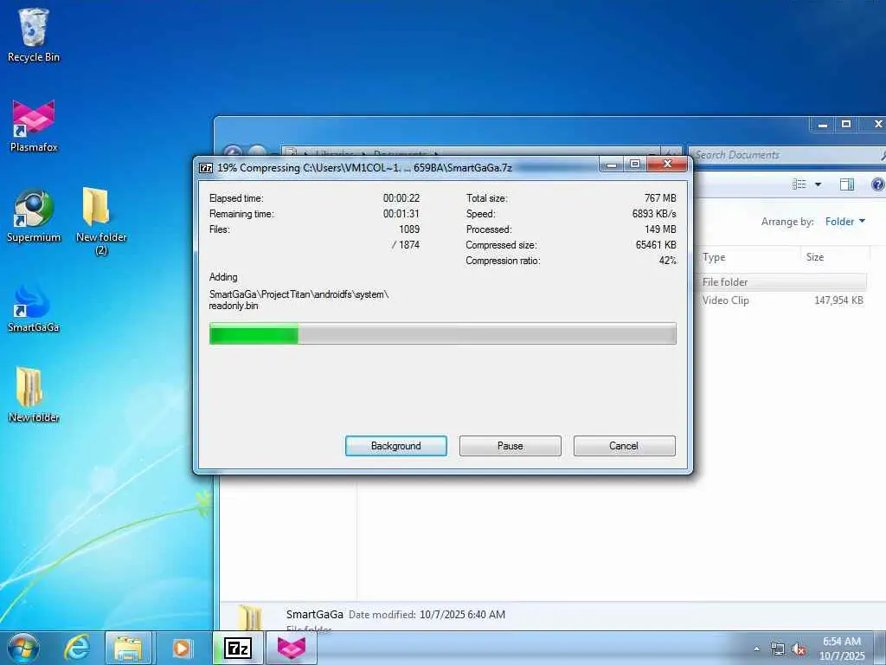Open the SmartGaGa desktop shortcut
Image resolution: width=886 pixels, height=665 pixels.
pos(34,308)
